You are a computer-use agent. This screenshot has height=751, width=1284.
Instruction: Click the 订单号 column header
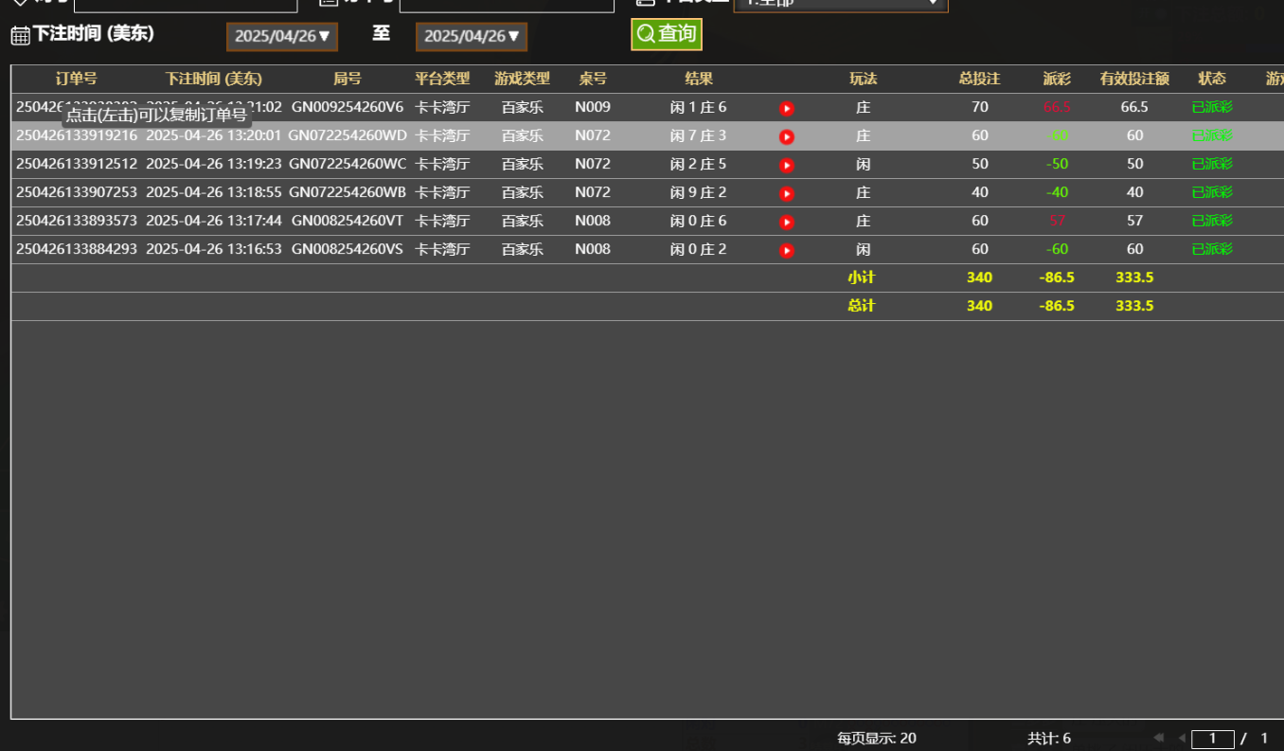tap(76, 79)
